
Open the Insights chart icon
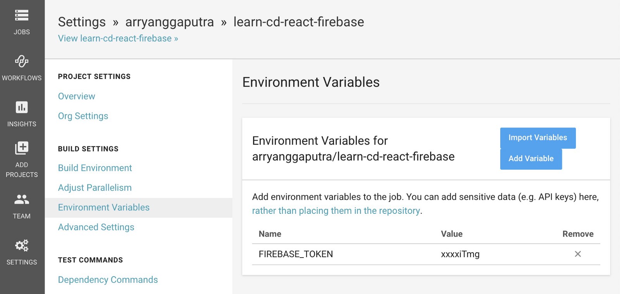pos(22,107)
